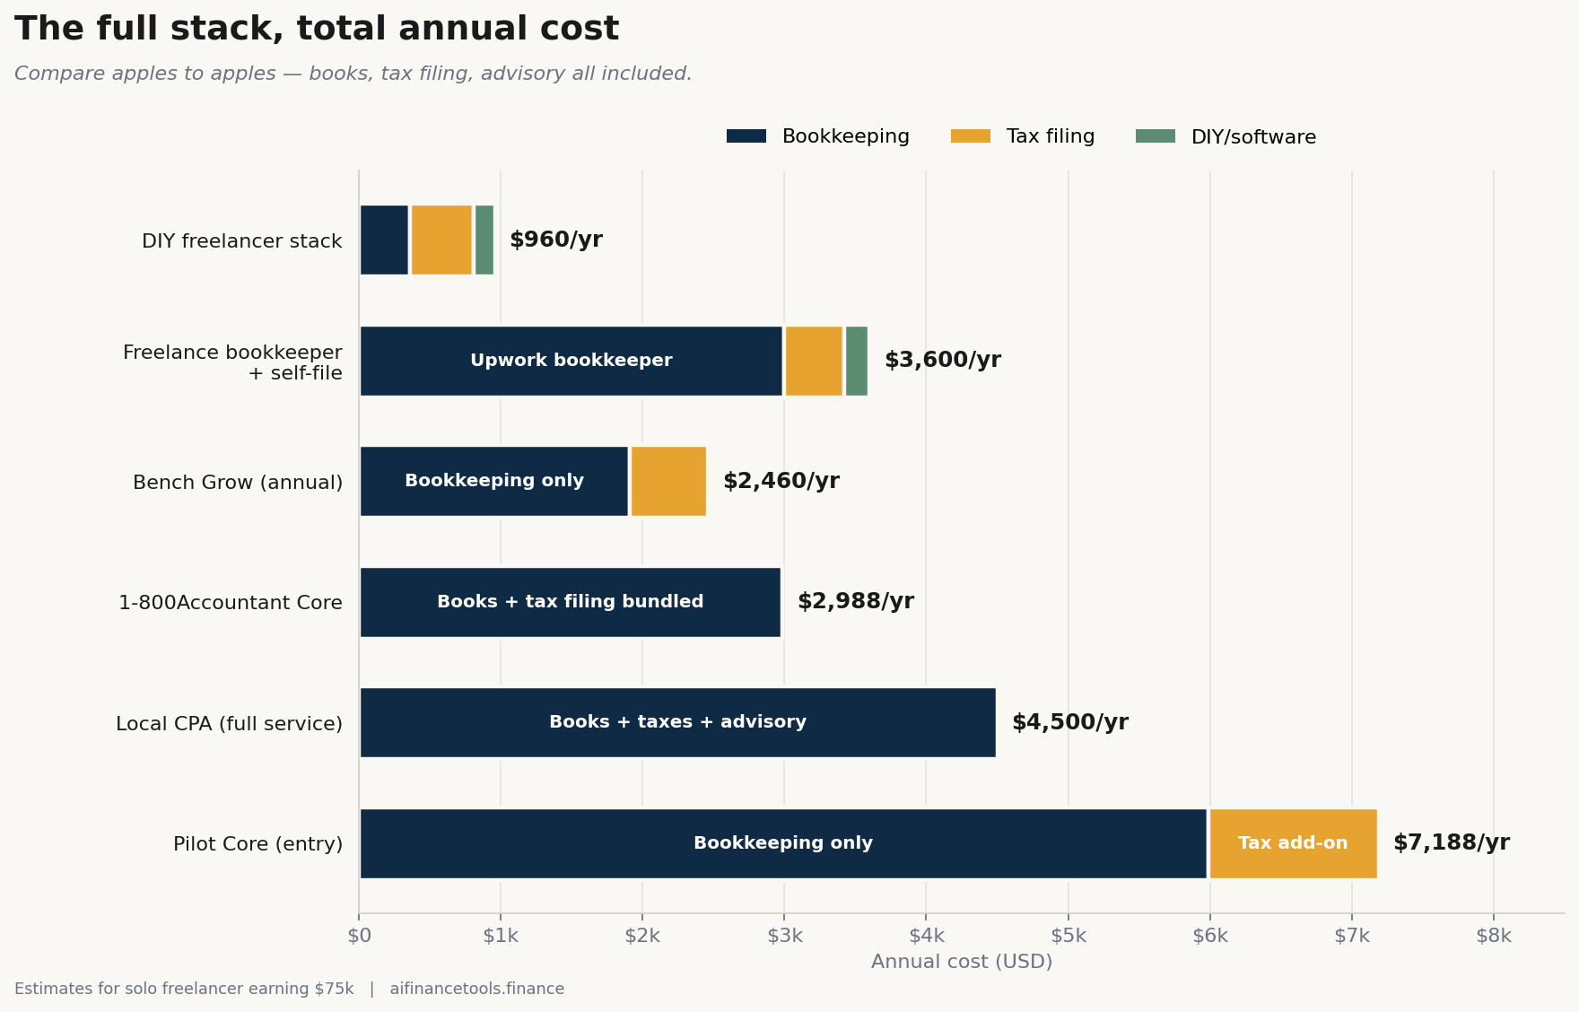This screenshot has width=1579, height=1012.
Task: Click the chart title 'The full stack, total annual cost'
Action: click(x=317, y=29)
